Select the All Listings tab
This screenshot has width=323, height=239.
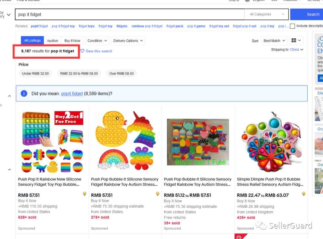click(32, 40)
